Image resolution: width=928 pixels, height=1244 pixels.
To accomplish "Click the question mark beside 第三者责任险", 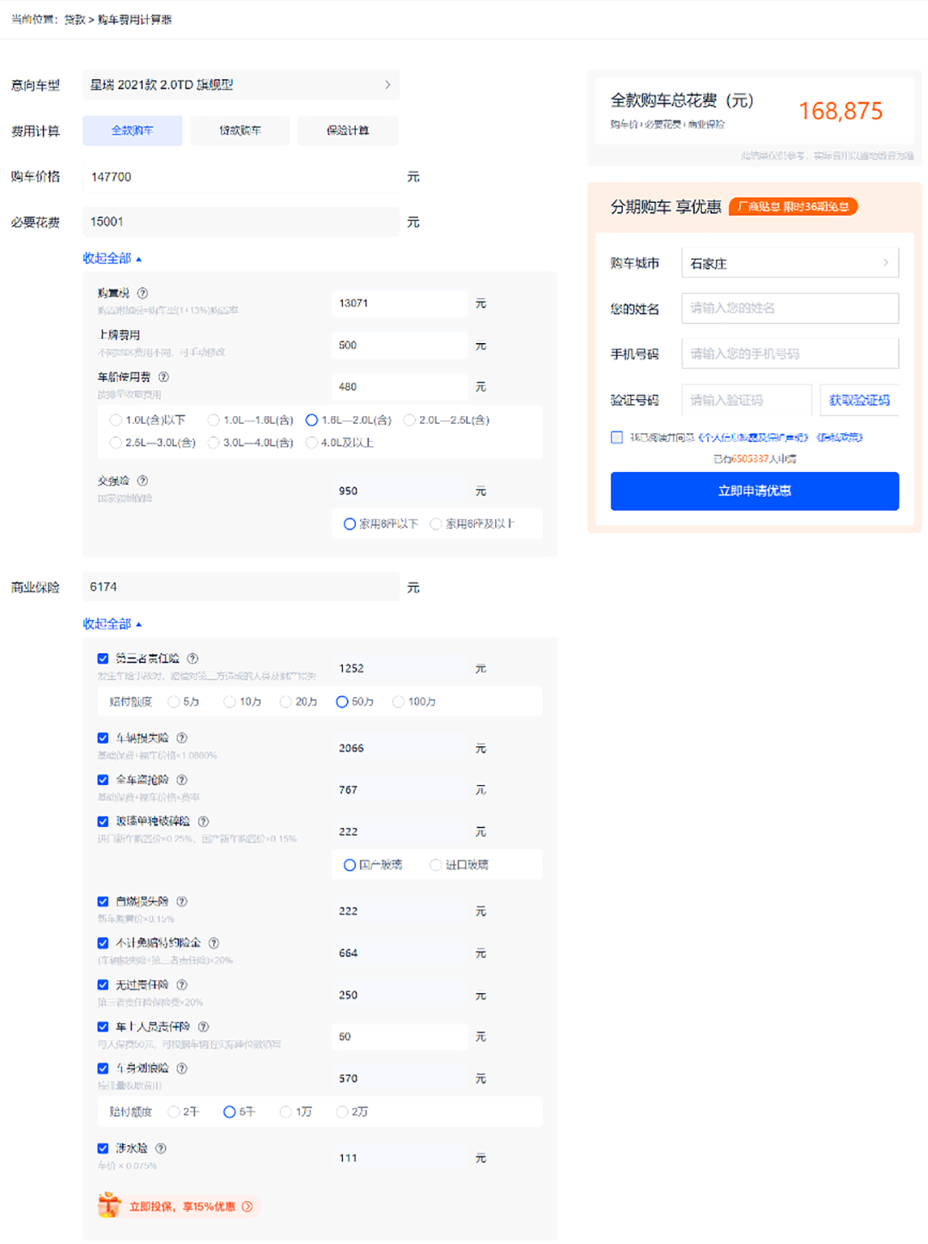I will (x=192, y=659).
